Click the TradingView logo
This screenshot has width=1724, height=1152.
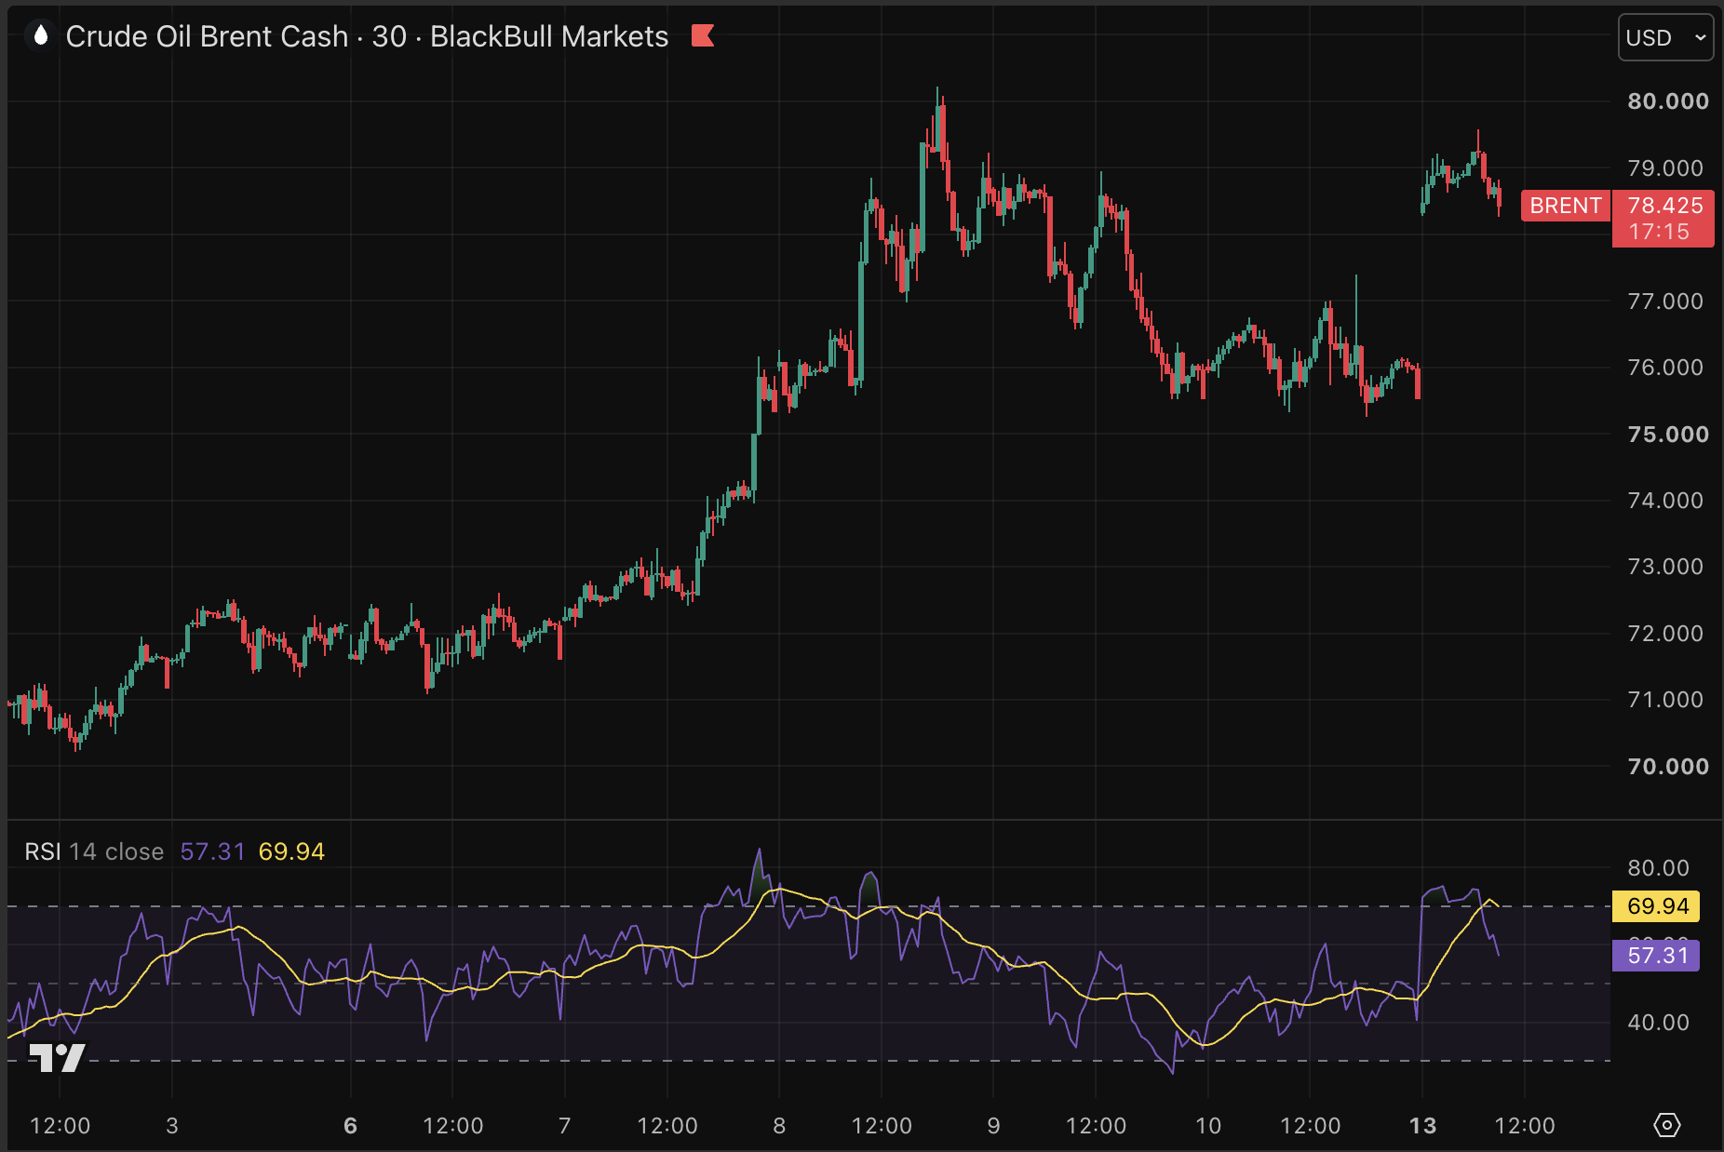(57, 1058)
